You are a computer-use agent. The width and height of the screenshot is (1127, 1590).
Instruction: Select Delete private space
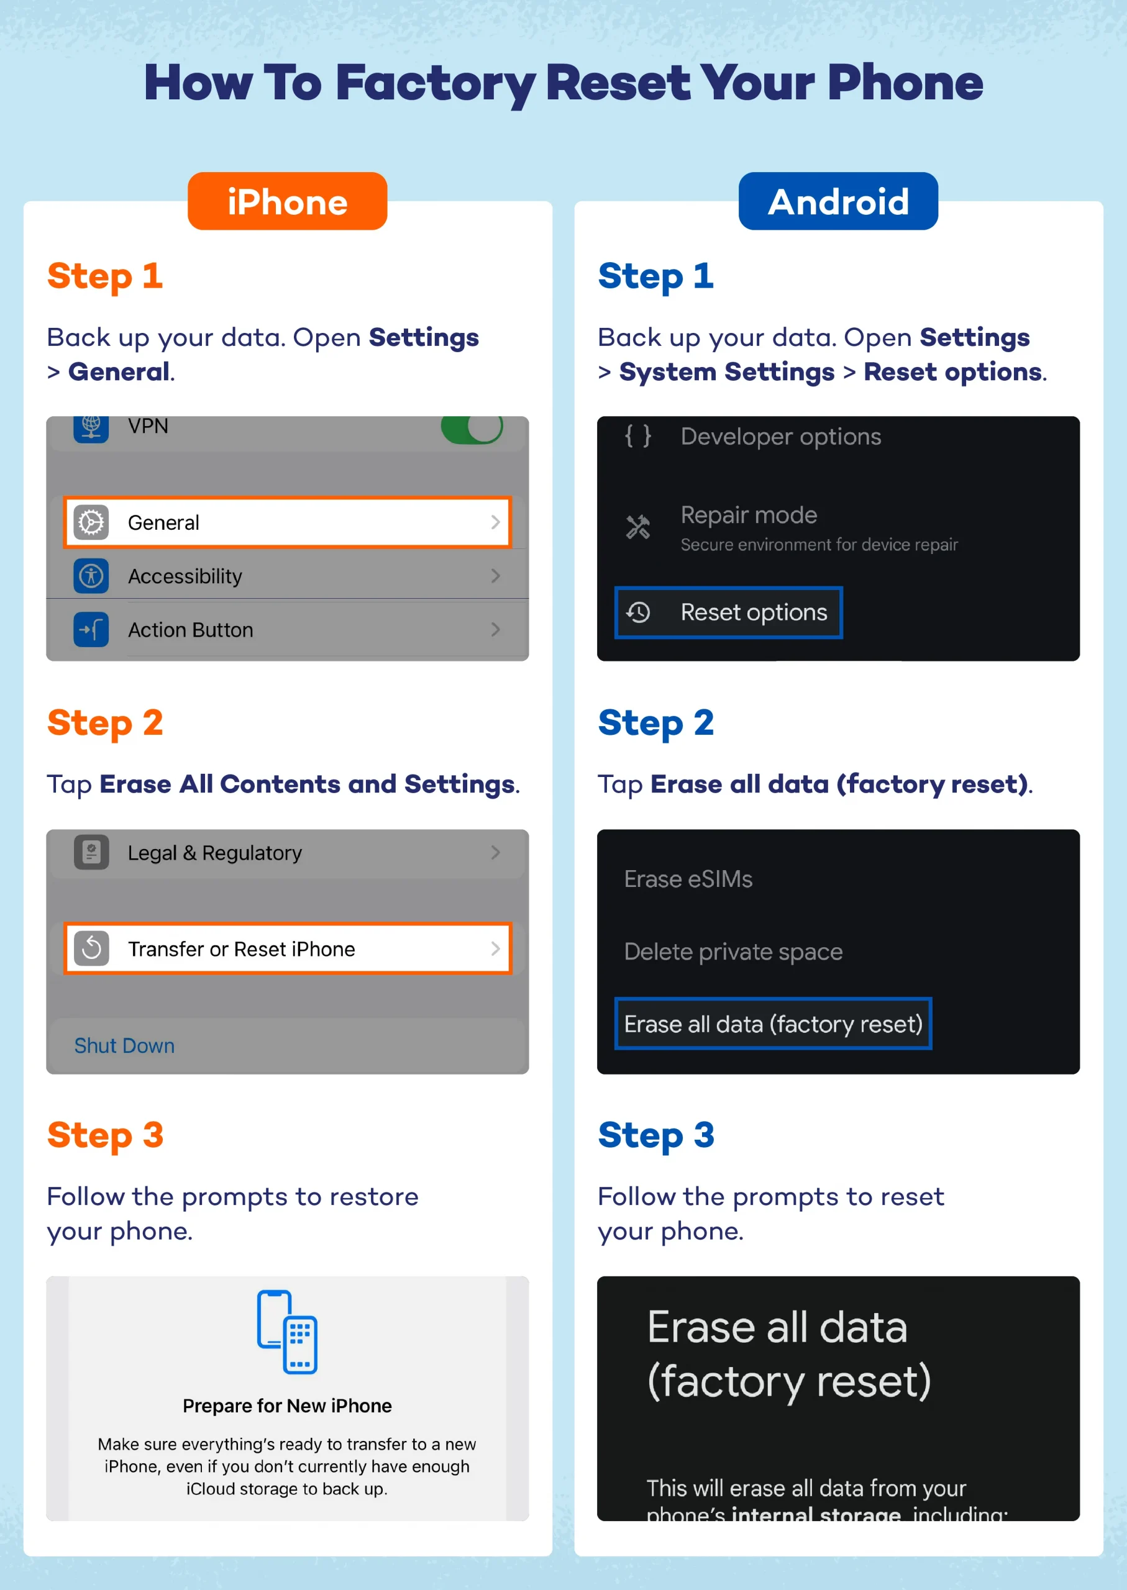[733, 952]
